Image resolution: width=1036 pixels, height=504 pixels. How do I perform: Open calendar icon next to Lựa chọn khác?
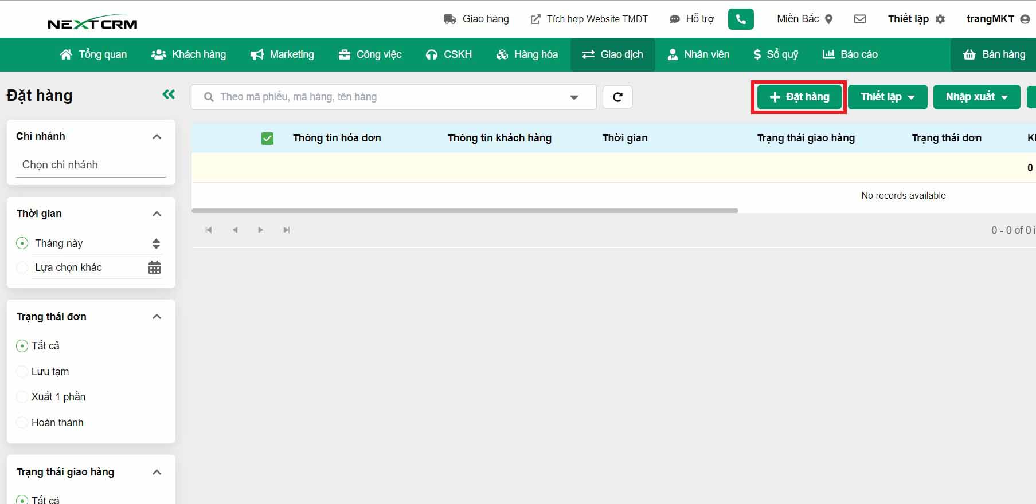pyautogui.click(x=154, y=267)
